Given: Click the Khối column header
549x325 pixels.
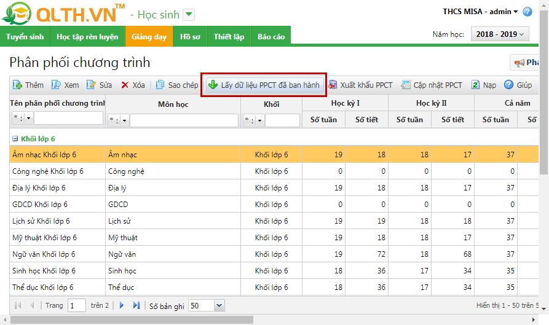Looking at the screenshot, I should (x=271, y=104).
